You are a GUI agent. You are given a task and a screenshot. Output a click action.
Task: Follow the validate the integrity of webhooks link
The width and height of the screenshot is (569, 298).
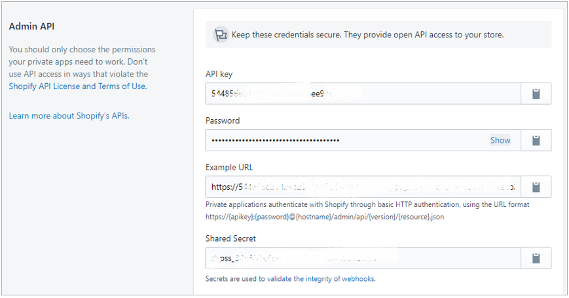[321, 279]
